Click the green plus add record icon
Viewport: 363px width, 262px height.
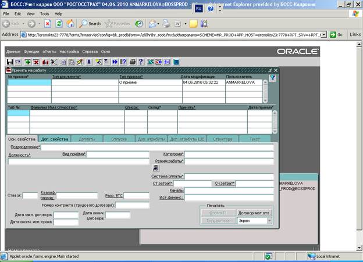[x=28, y=62]
